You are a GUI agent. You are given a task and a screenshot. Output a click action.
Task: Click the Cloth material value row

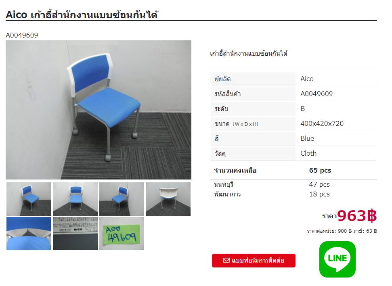click(293, 153)
